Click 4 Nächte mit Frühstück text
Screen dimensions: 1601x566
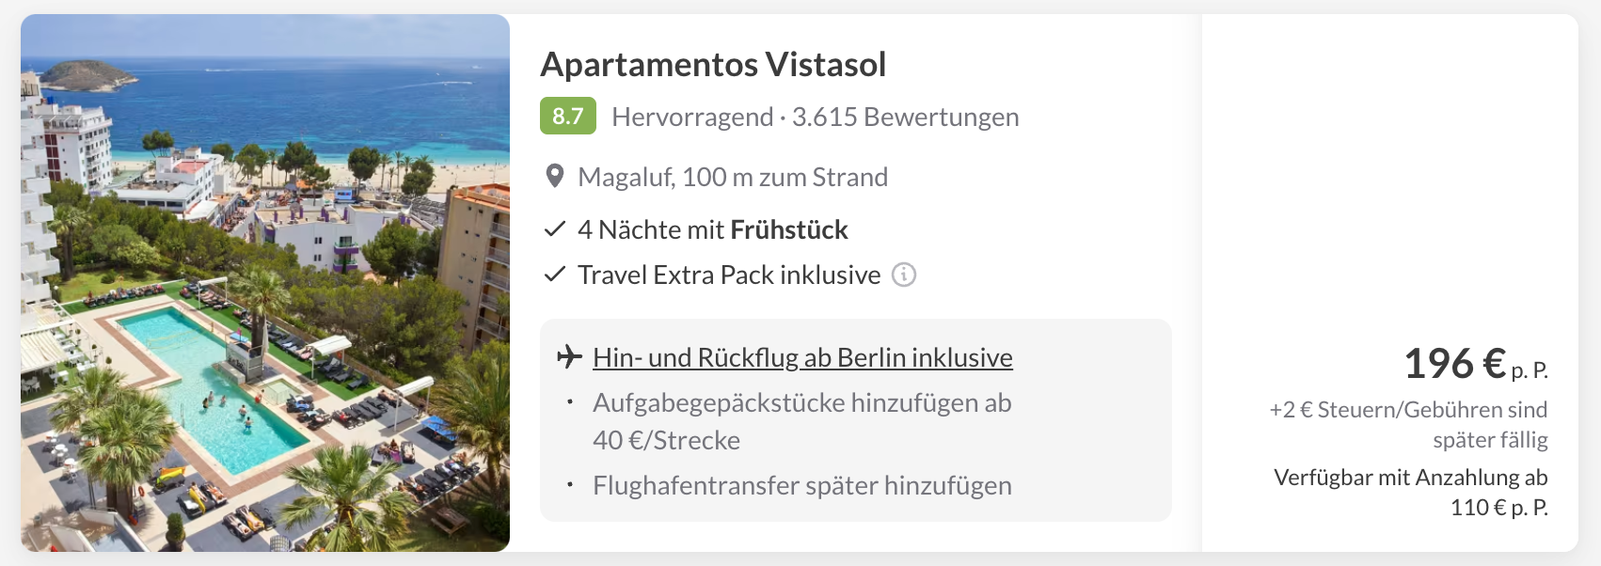(x=713, y=229)
